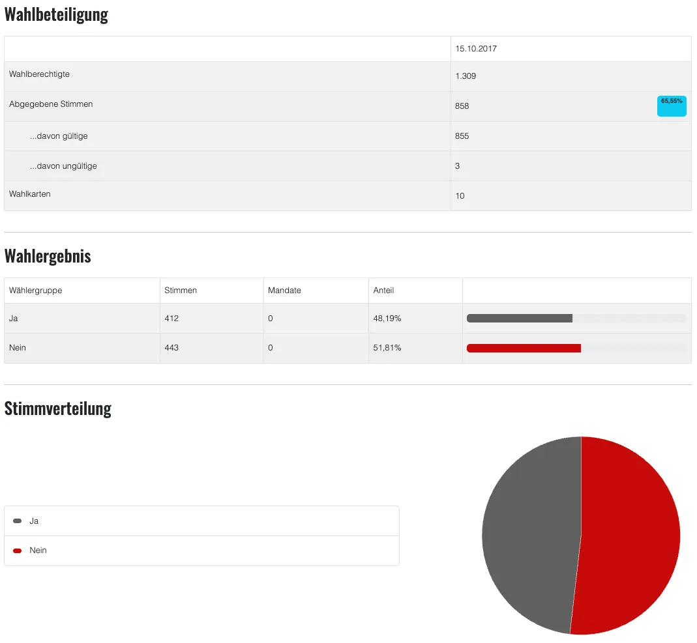This screenshot has width=697, height=643.
Task: Click the red Nein progress bar
Action: [524, 348]
